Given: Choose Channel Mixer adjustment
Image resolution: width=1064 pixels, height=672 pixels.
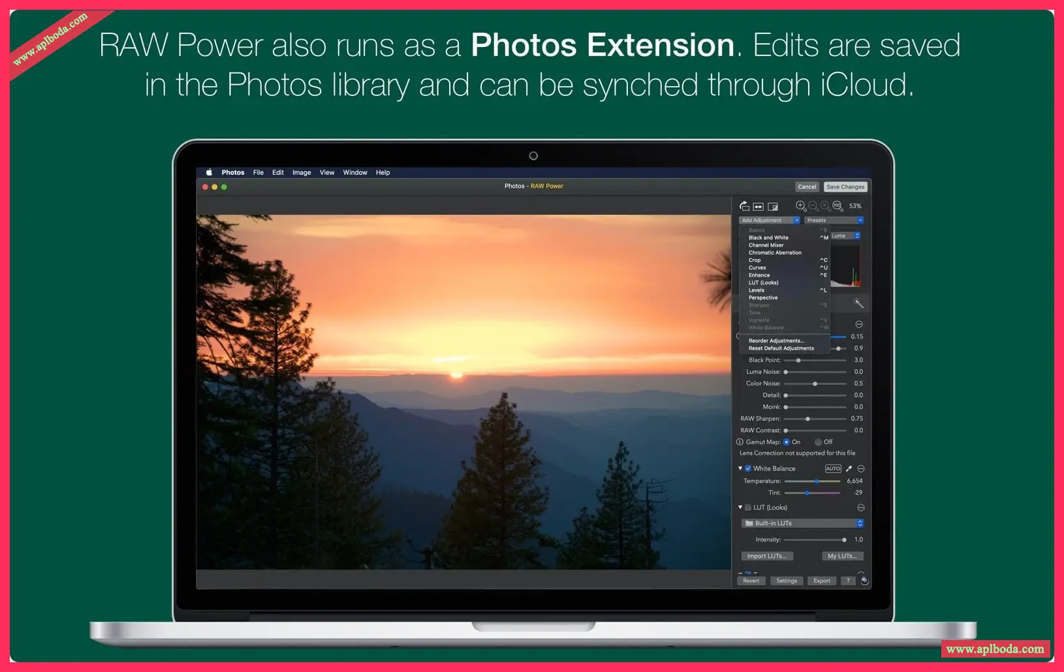Looking at the screenshot, I should (x=785, y=245).
